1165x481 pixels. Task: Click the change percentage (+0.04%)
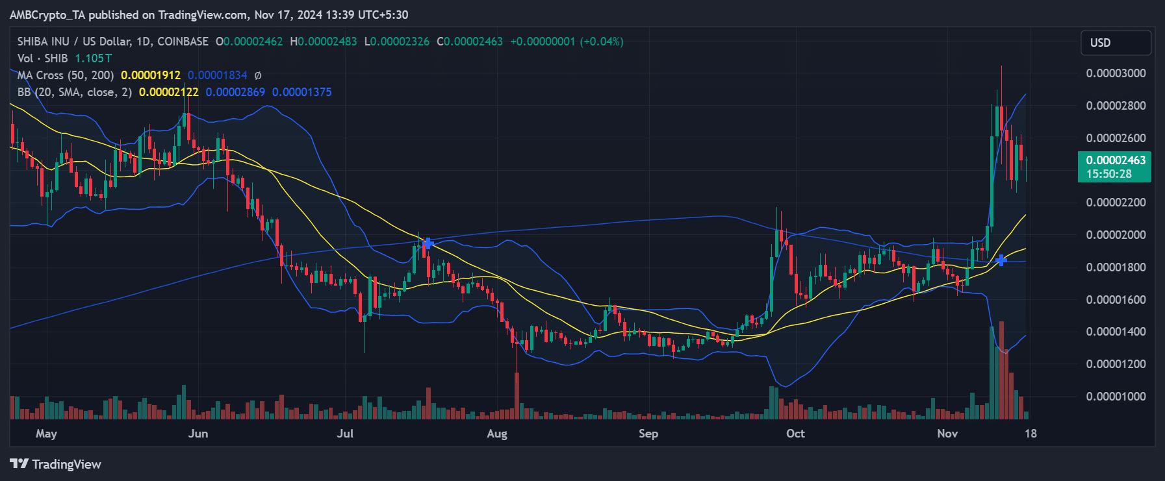[x=602, y=42]
